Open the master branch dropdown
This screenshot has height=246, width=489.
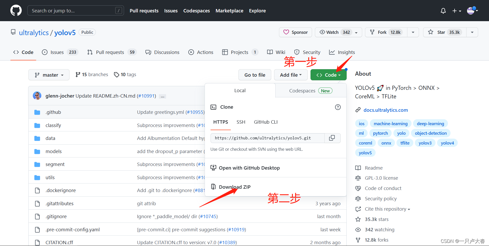49,75
